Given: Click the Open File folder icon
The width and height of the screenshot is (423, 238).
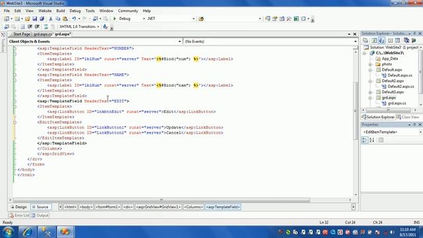Looking at the screenshot, I should [x=27, y=19].
